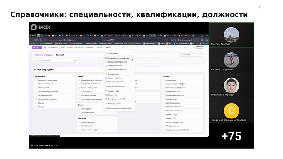Open Список групп link
283x159 pixels.
point(86,109)
